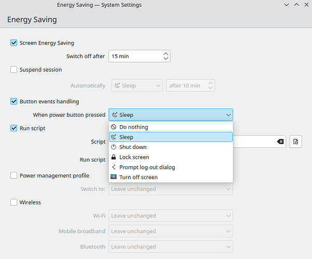Click the clear-text icon in Script field
The height and width of the screenshot is (259, 312).
click(280, 142)
